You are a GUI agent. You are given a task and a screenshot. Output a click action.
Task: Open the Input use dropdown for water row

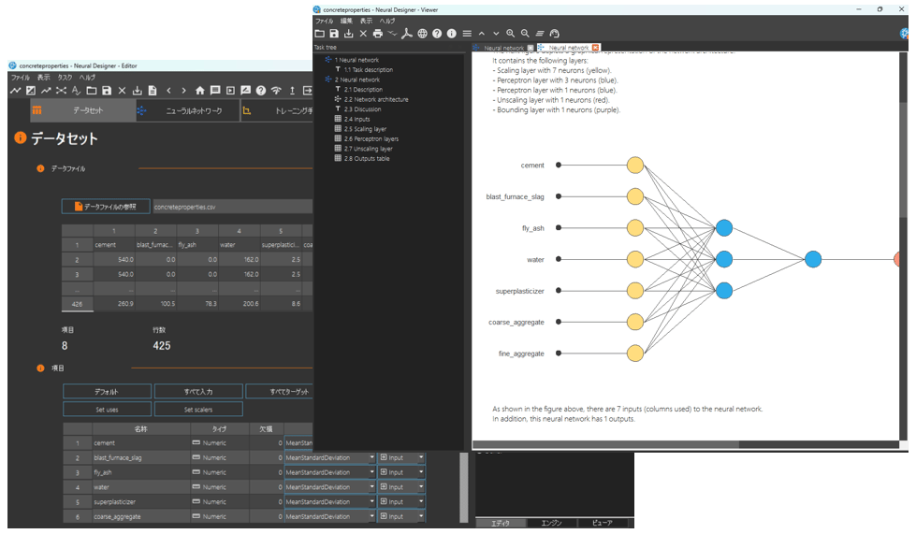[402, 486]
